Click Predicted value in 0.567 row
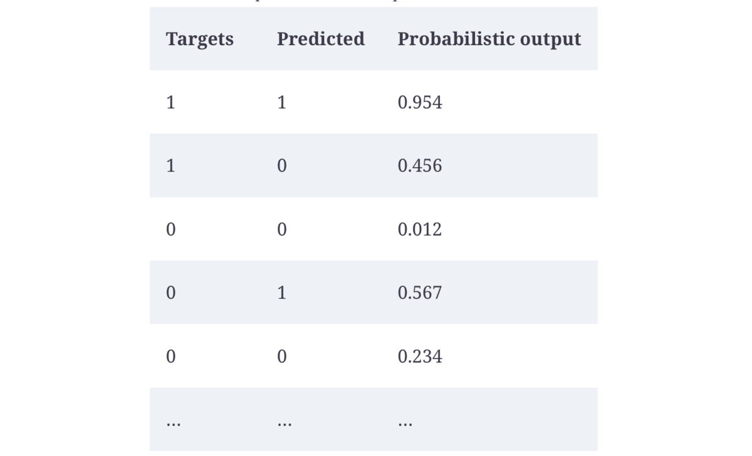 (x=281, y=293)
